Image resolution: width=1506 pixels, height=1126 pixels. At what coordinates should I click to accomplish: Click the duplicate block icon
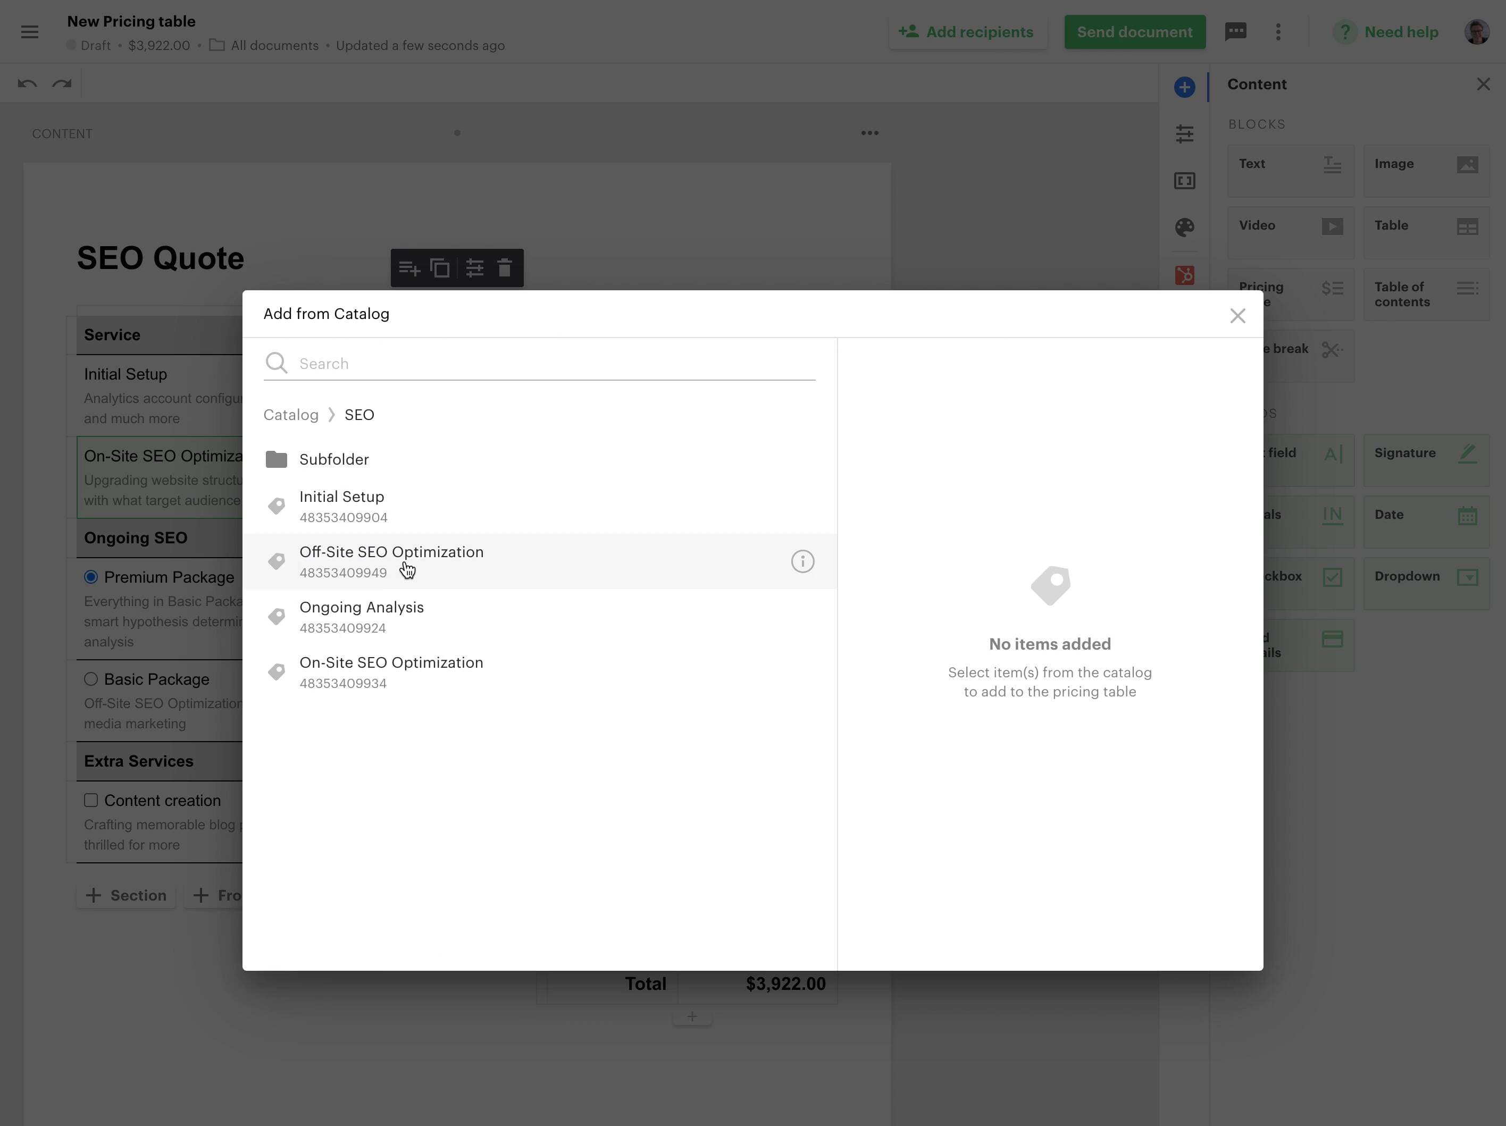tap(440, 268)
